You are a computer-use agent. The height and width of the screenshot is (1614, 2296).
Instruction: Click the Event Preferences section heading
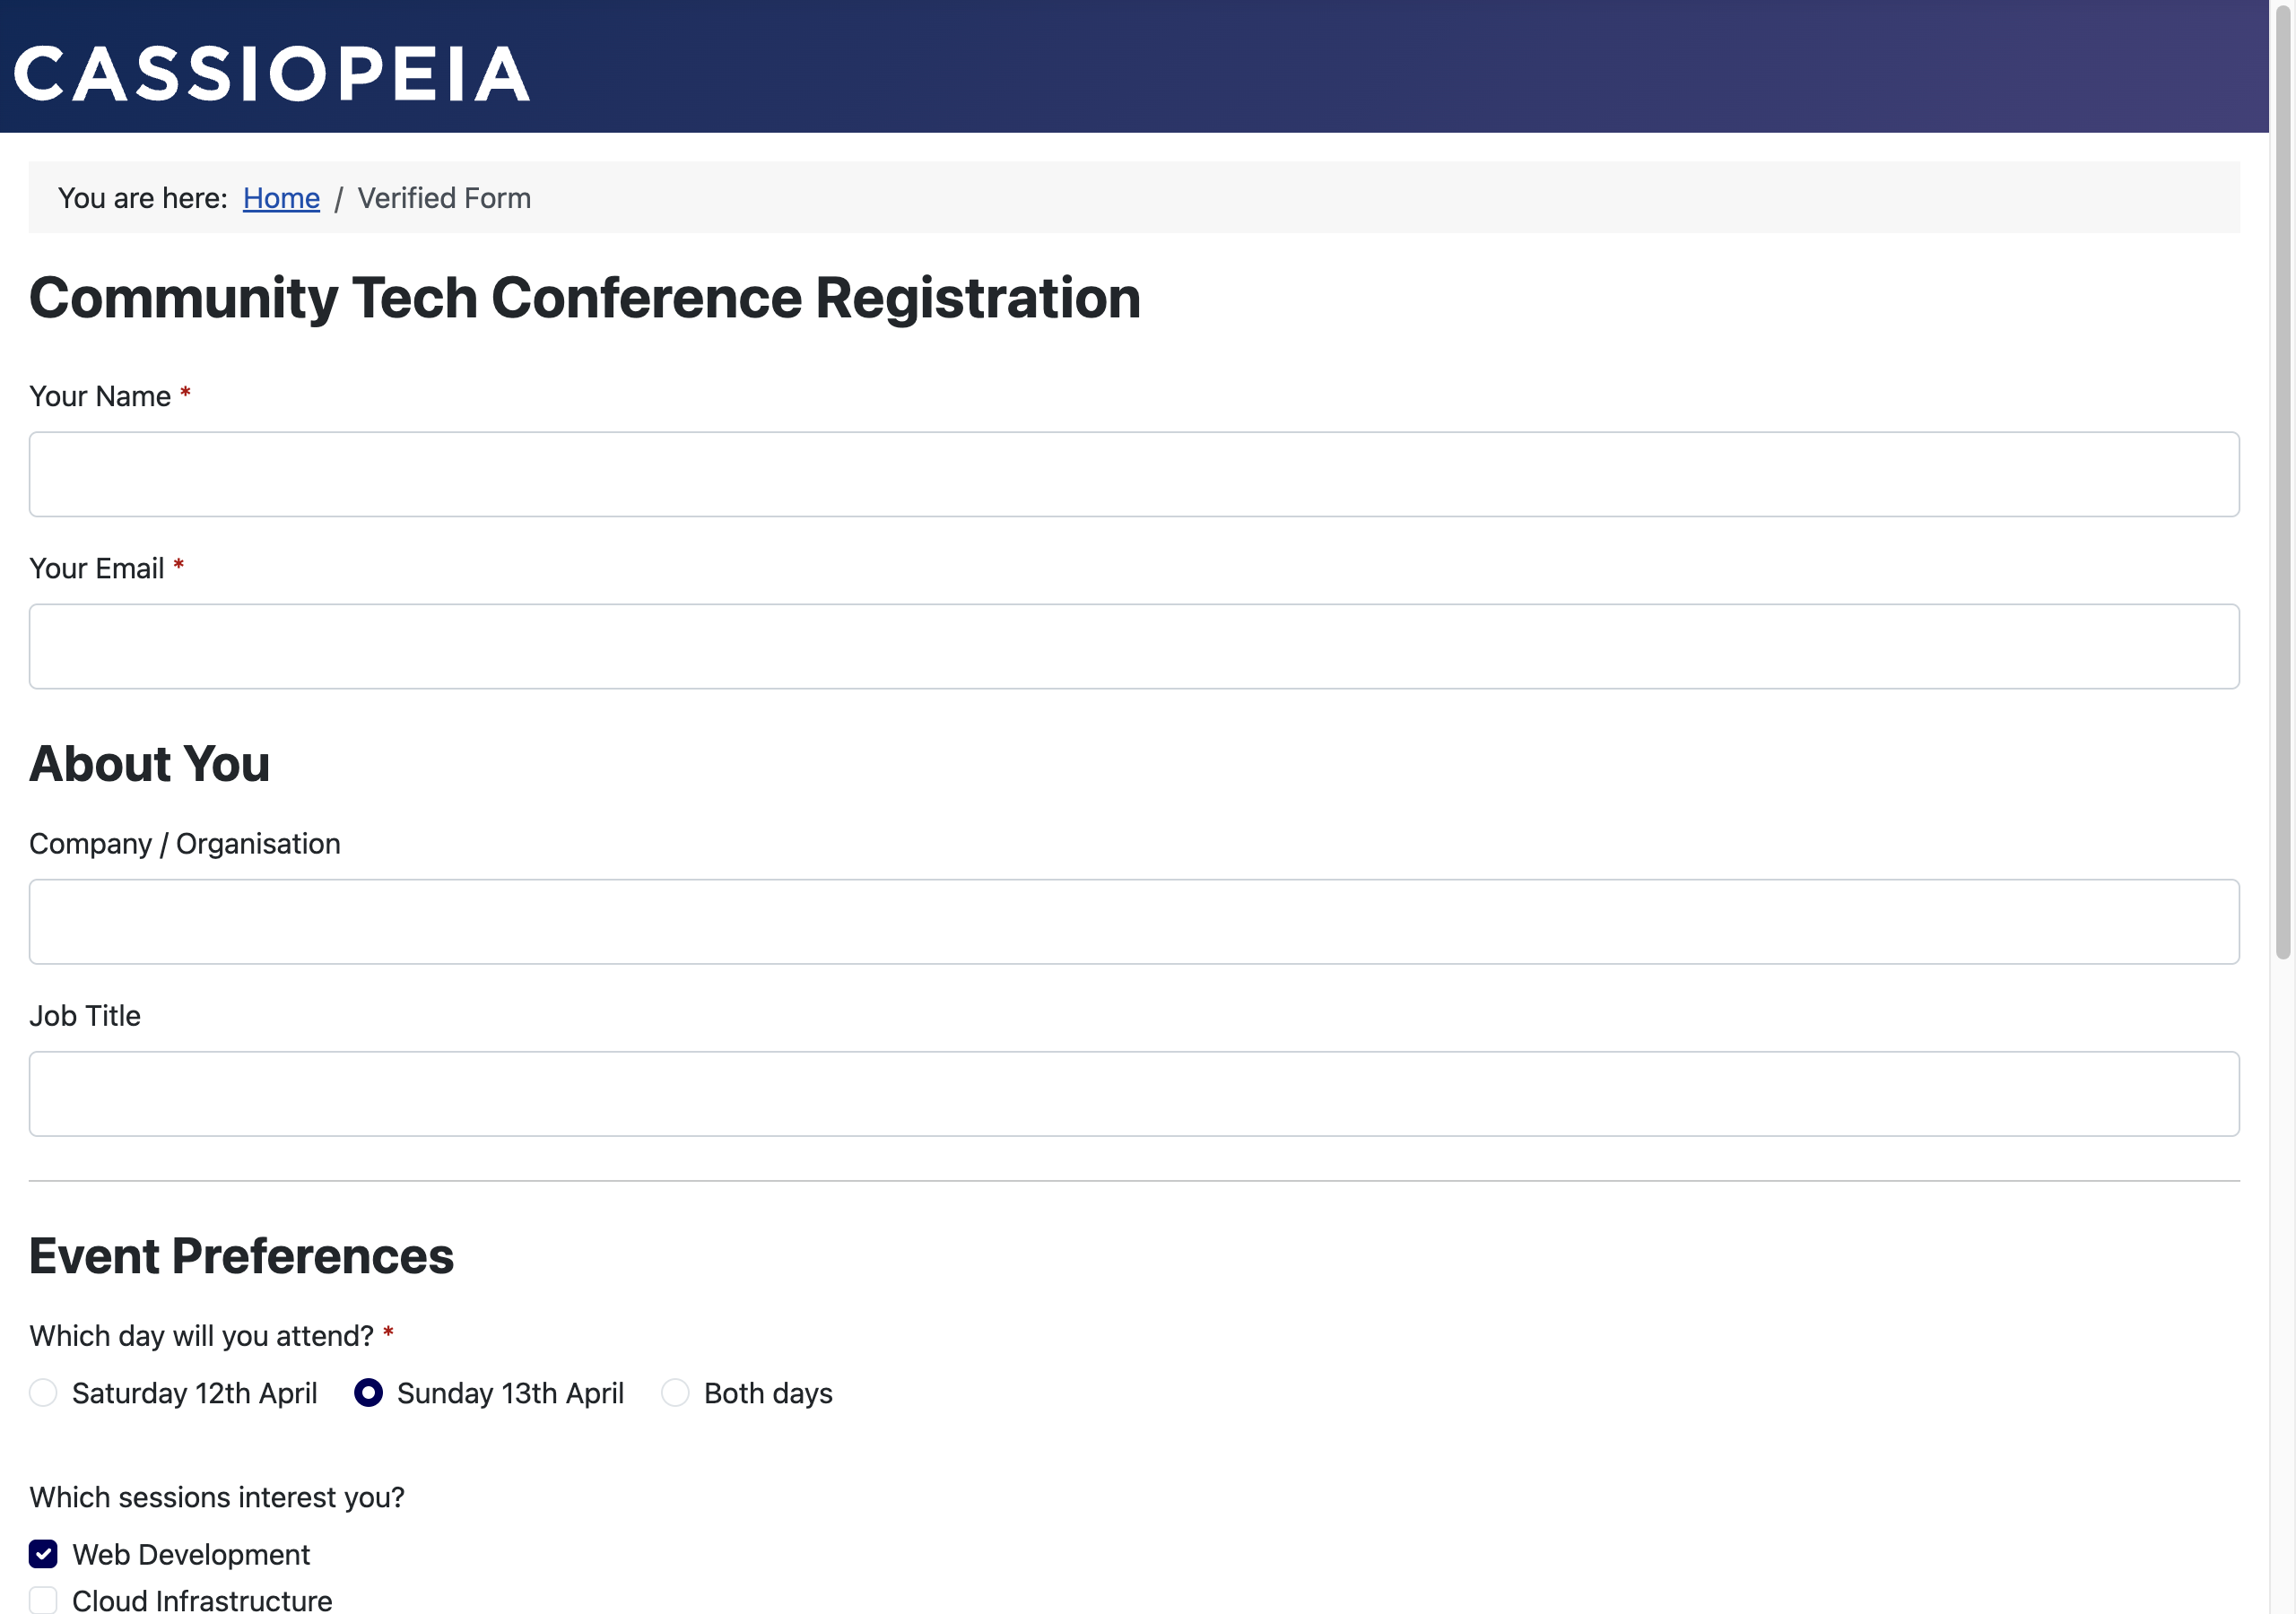pos(241,1256)
